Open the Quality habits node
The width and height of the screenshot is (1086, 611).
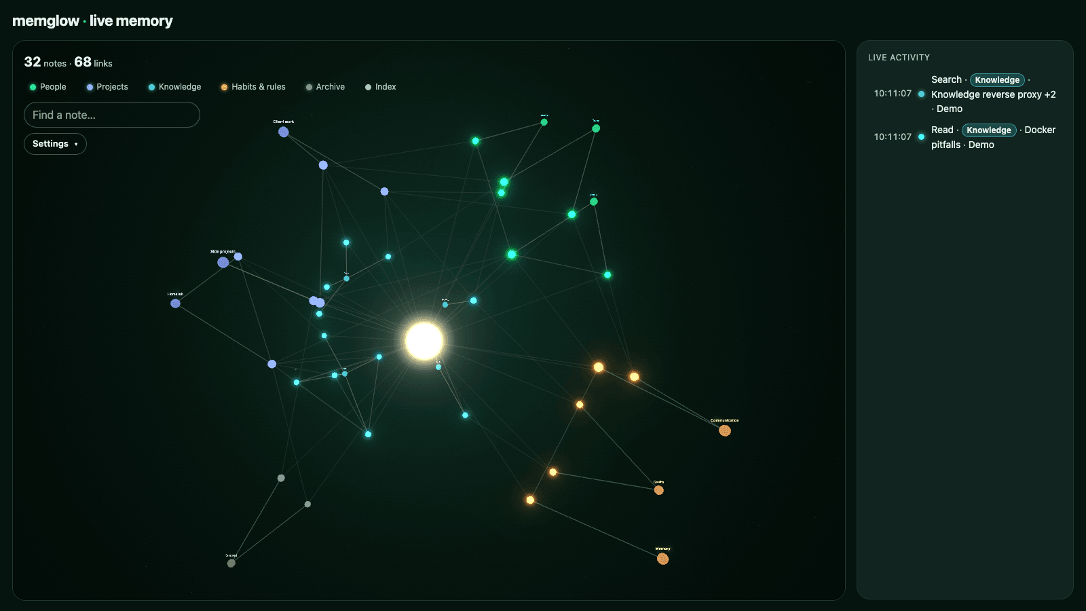(x=659, y=490)
